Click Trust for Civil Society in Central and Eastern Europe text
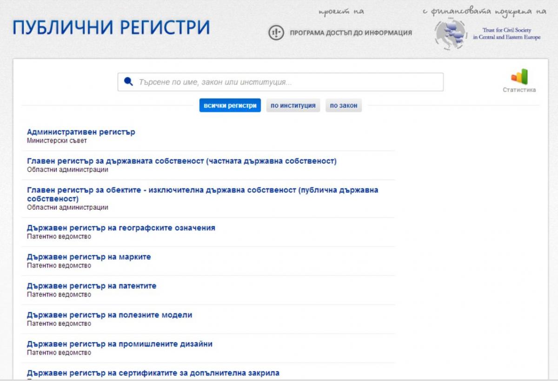Screen dimensions: 558x381 point(507,34)
